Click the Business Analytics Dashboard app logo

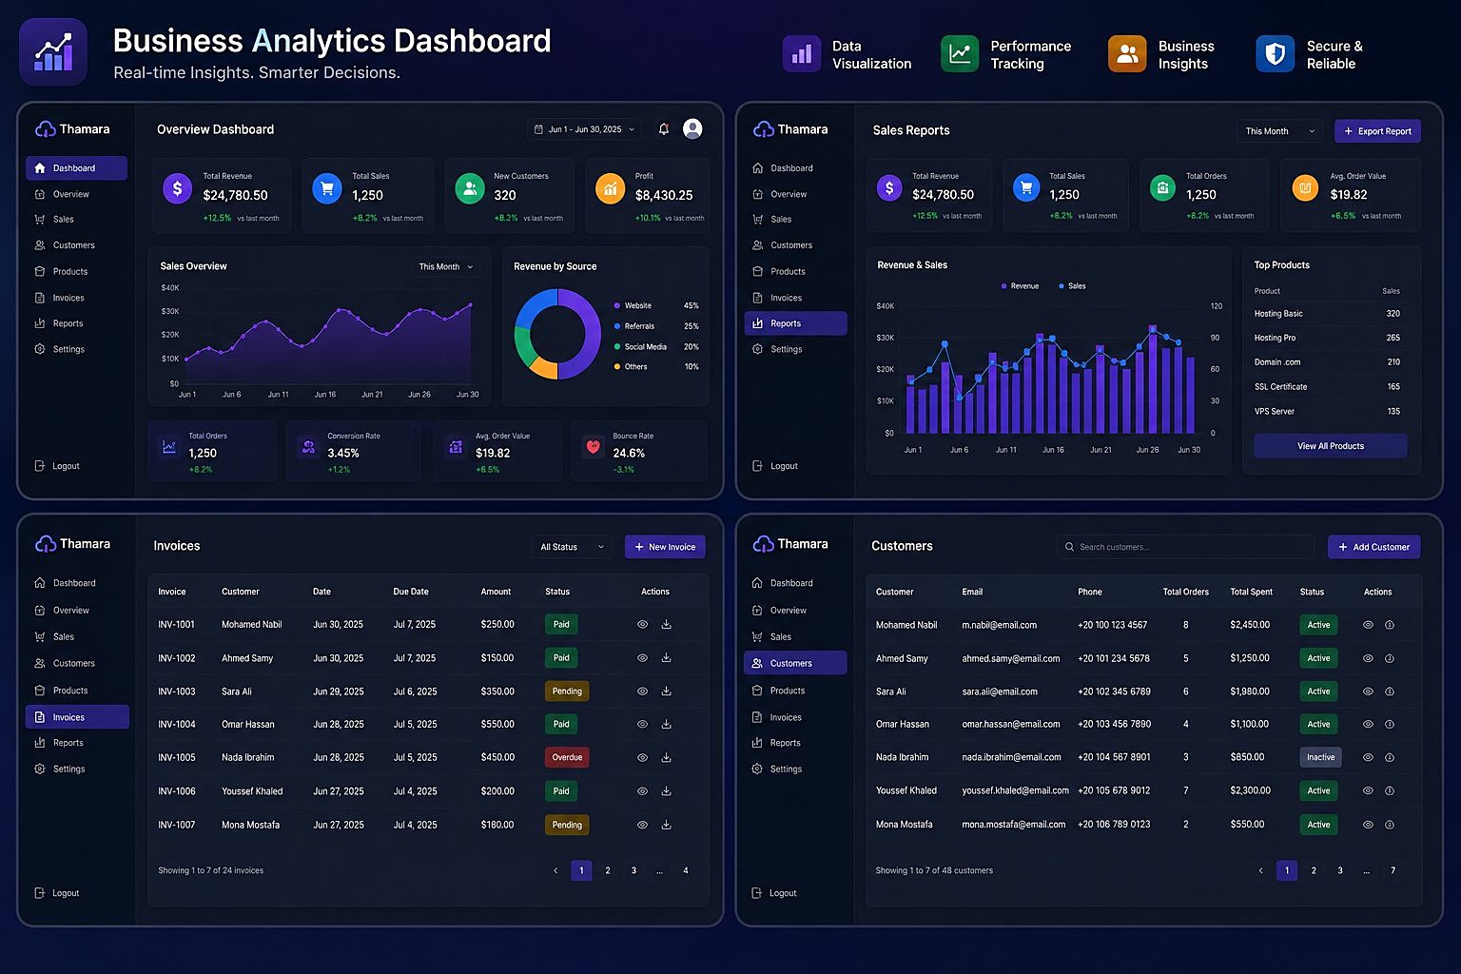click(x=53, y=52)
